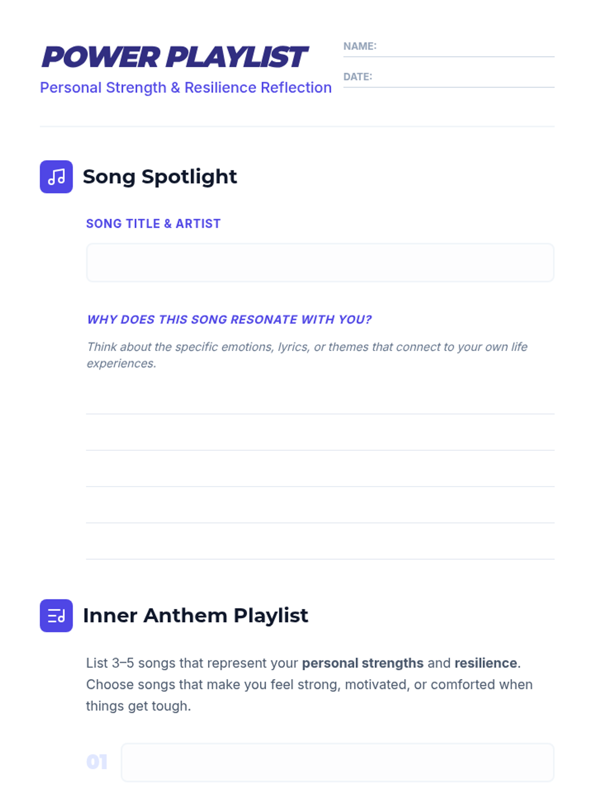
Task: Click the faded 01 number marker
Action: 97,762
